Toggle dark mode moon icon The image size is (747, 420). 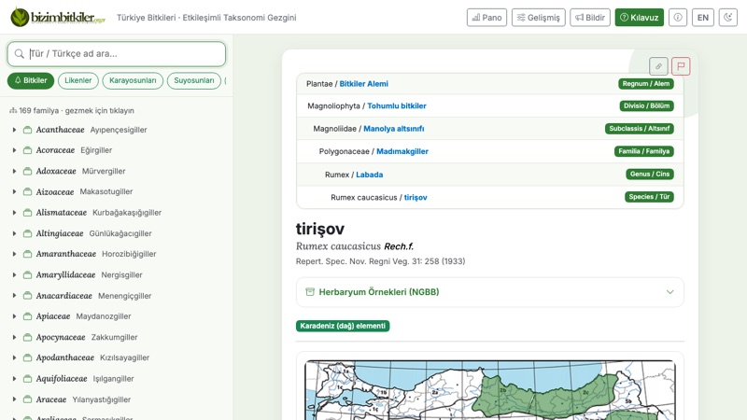728,18
